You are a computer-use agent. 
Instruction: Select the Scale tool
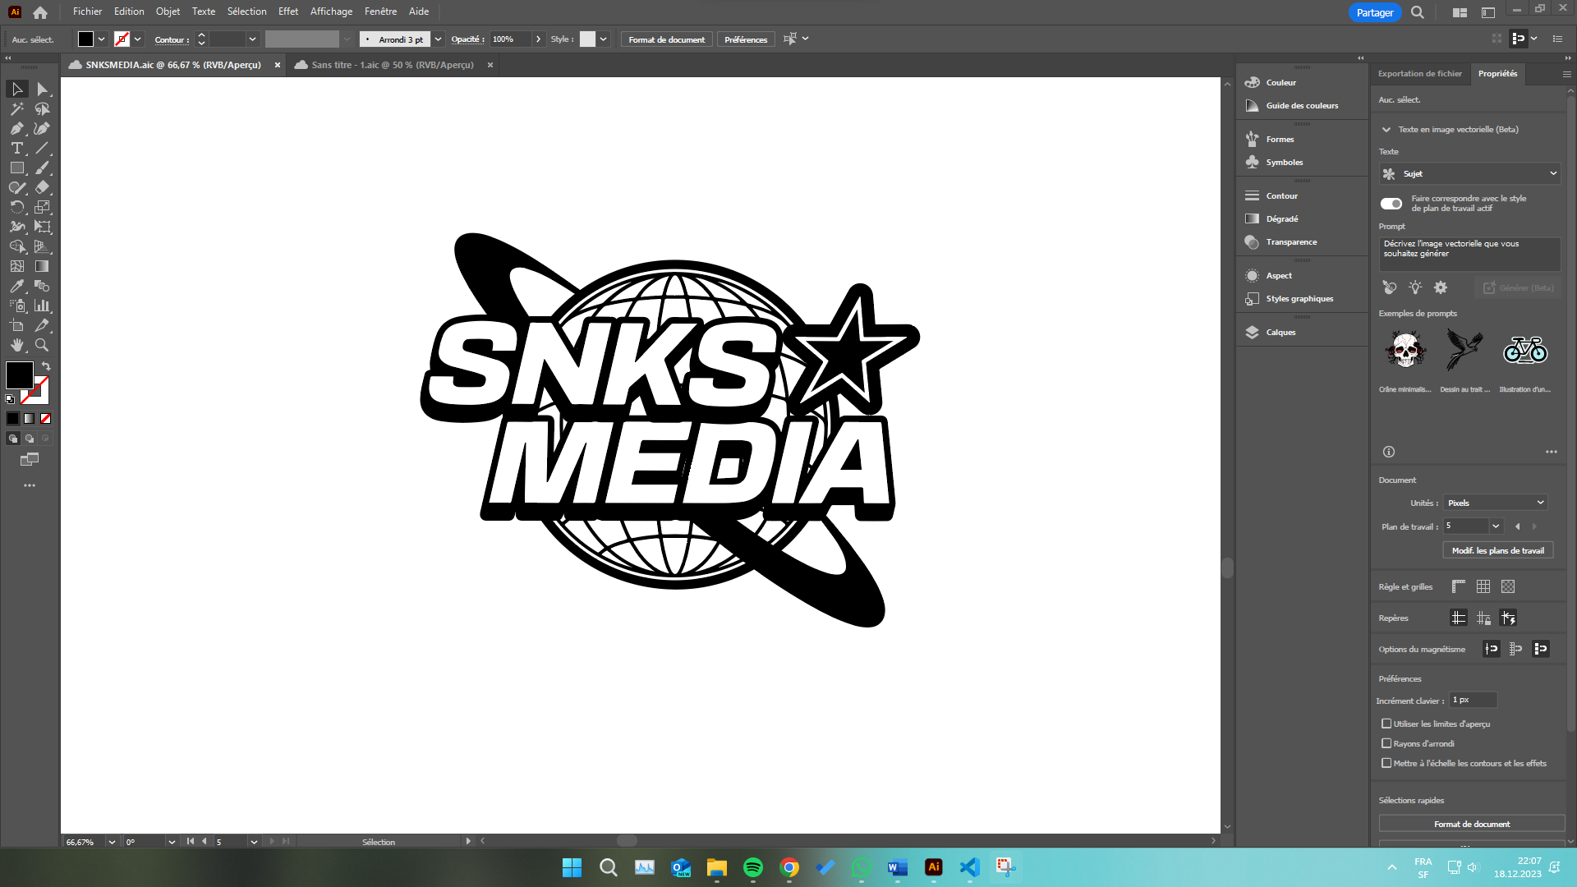pos(42,207)
